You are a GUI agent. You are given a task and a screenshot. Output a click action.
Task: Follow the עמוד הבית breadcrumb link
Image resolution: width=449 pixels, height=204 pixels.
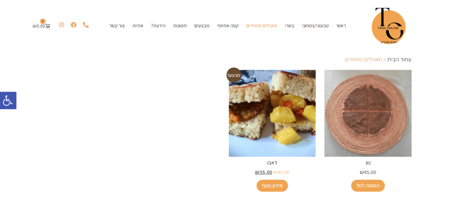coord(400,59)
